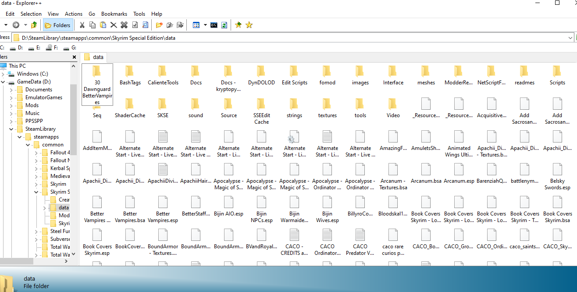Collapse the steamapps tree node
Image resolution: width=577 pixels, height=292 pixels.
pyautogui.click(x=19, y=137)
